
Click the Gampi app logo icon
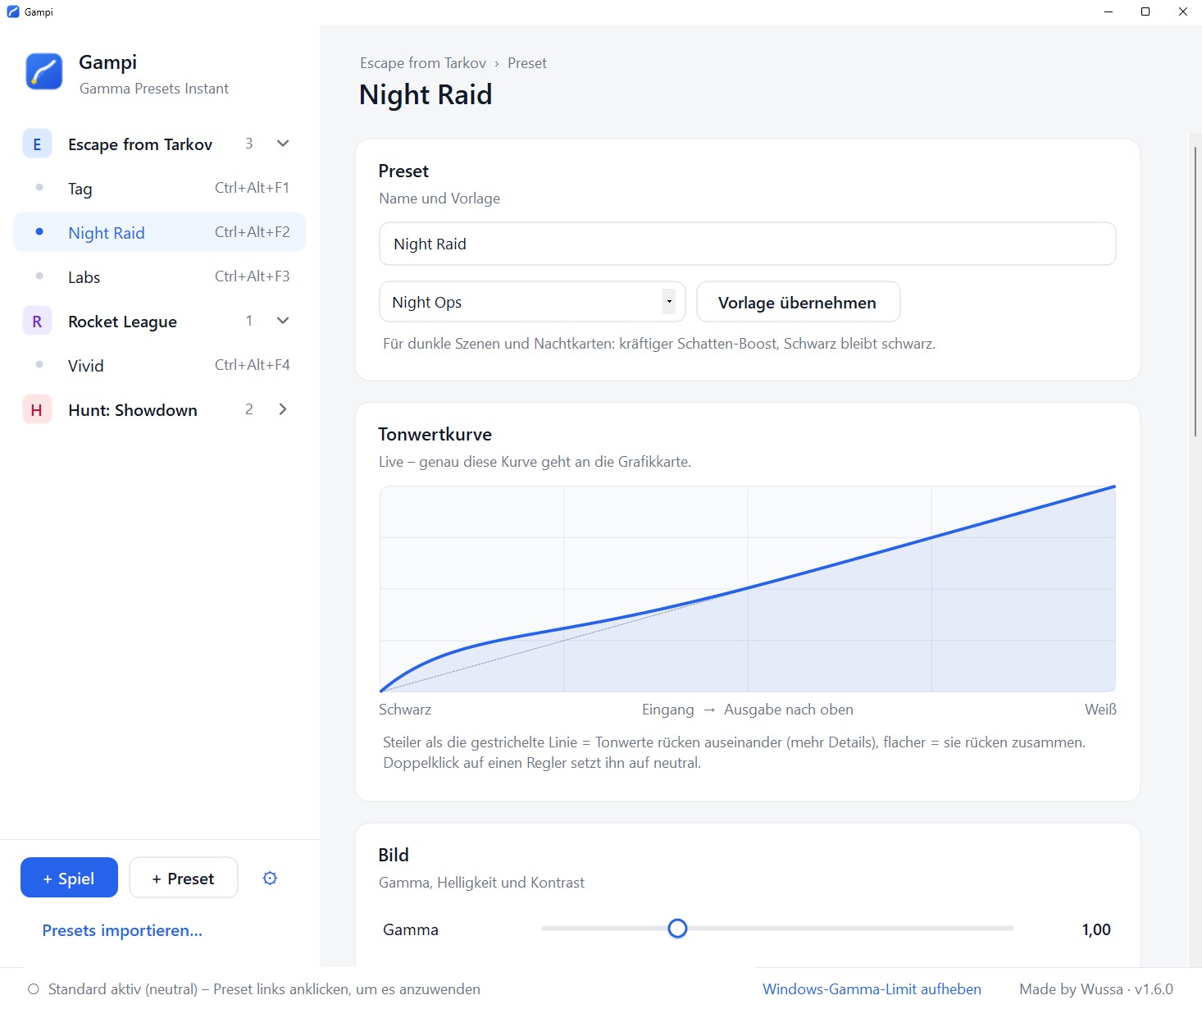(x=44, y=71)
